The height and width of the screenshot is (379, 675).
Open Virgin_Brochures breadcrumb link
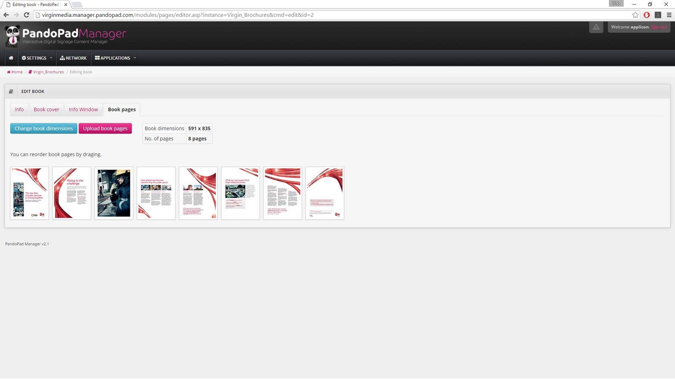[x=48, y=72]
